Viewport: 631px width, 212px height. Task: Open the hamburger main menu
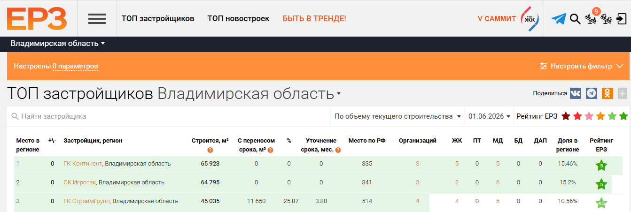pyautogui.click(x=97, y=19)
